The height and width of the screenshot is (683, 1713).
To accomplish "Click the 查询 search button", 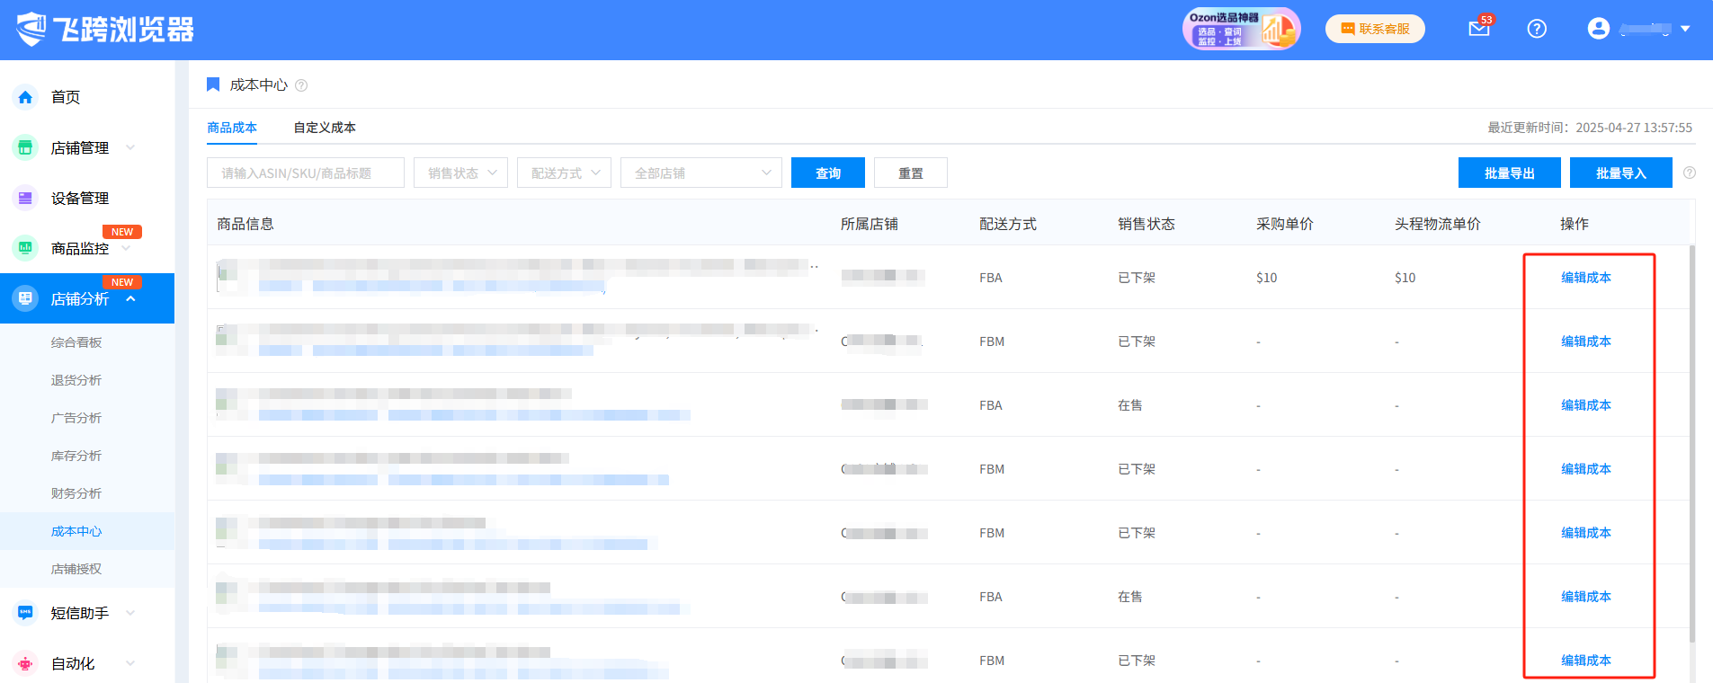I will (x=827, y=173).
